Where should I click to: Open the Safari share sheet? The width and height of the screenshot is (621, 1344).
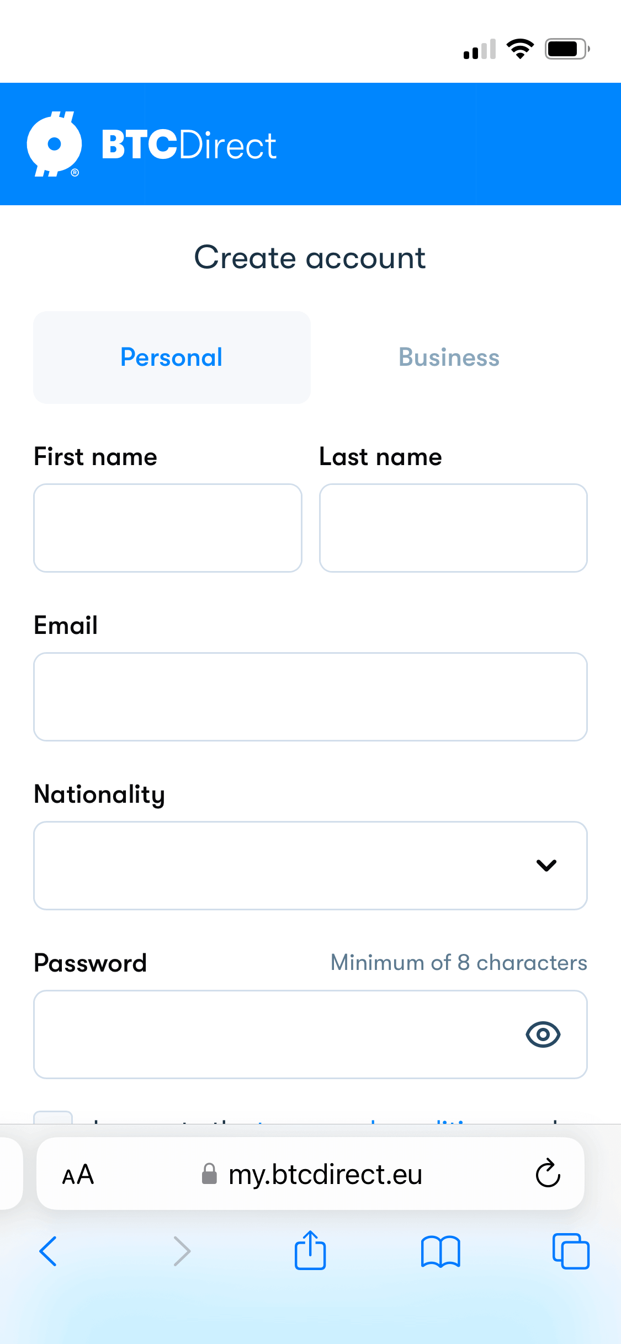point(310,1250)
